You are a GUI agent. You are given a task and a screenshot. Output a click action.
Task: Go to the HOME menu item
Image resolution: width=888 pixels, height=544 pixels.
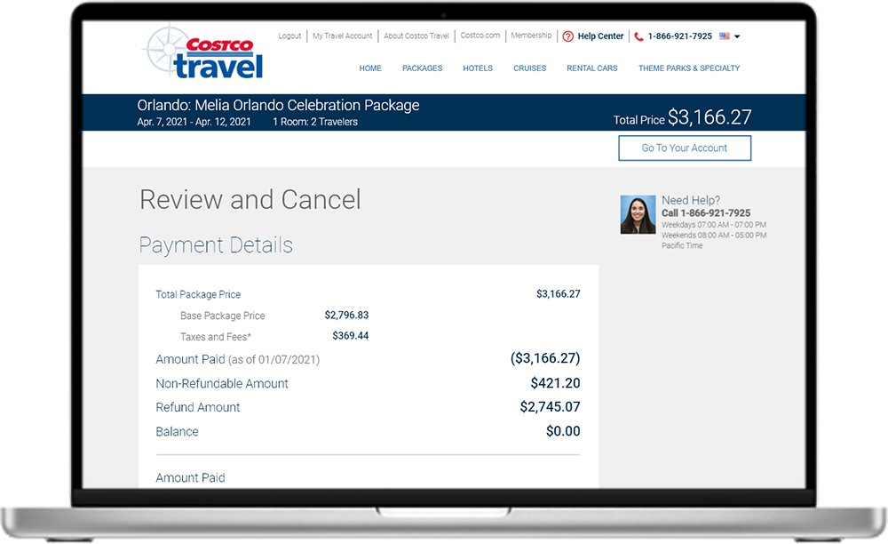[370, 68]
